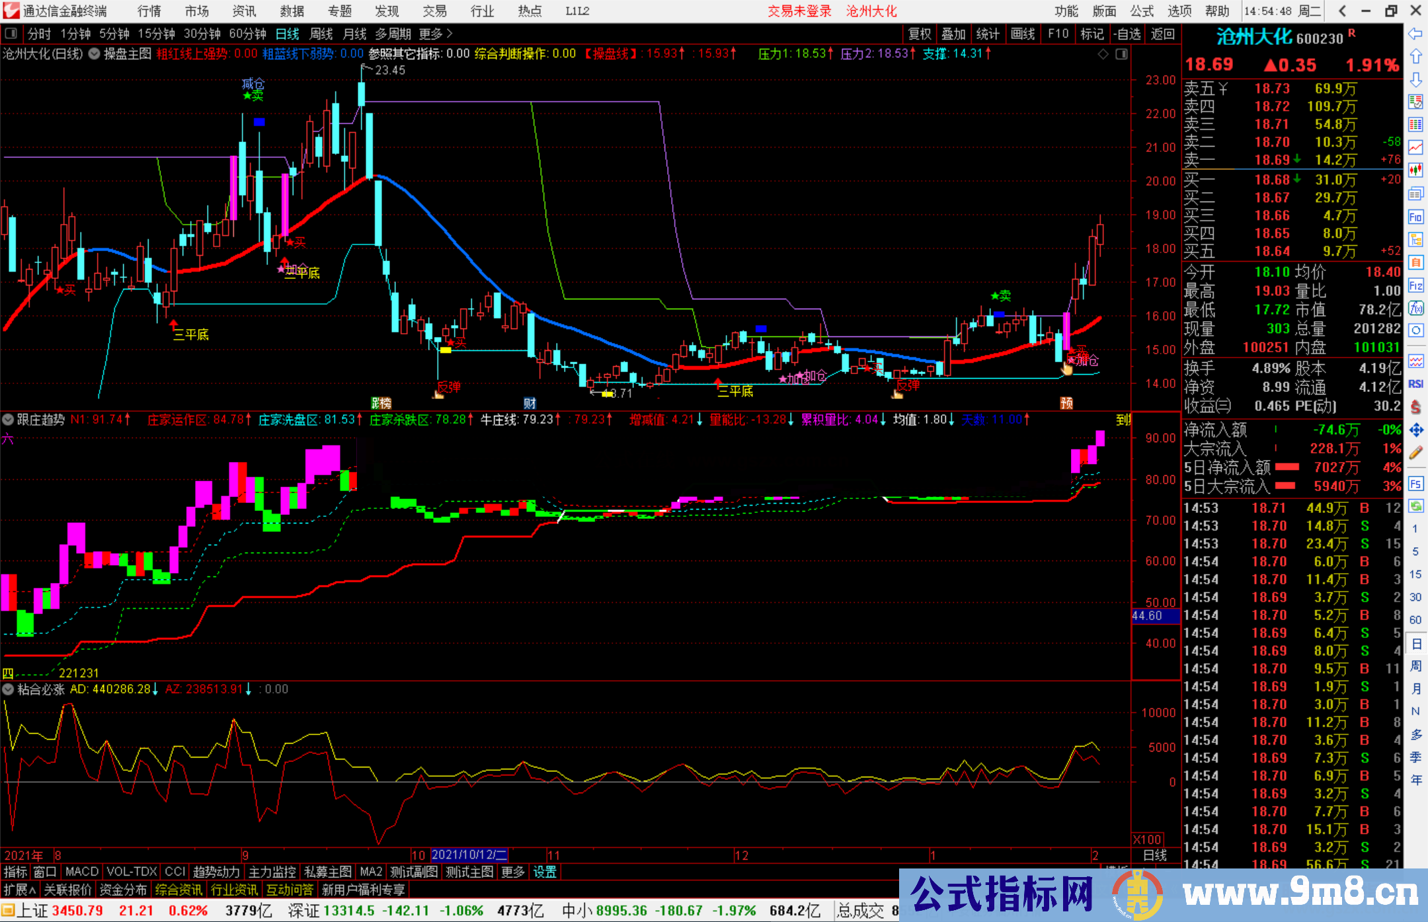Switch to the 周线 weekly period tab

321,34
